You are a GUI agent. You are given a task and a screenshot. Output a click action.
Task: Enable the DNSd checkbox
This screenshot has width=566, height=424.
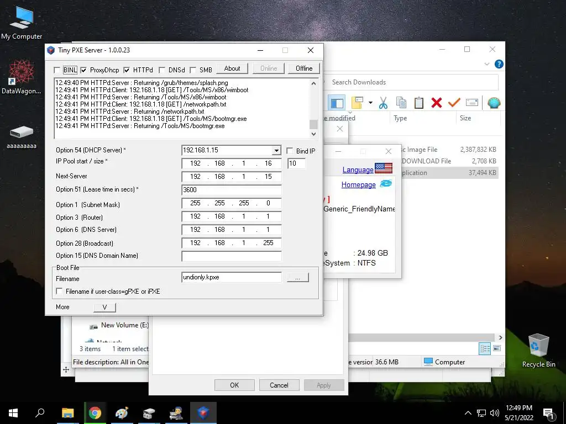[x=162, y=70]
